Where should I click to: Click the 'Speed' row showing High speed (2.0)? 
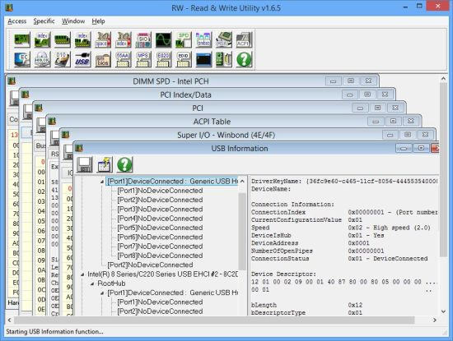(x=341, y=228)
